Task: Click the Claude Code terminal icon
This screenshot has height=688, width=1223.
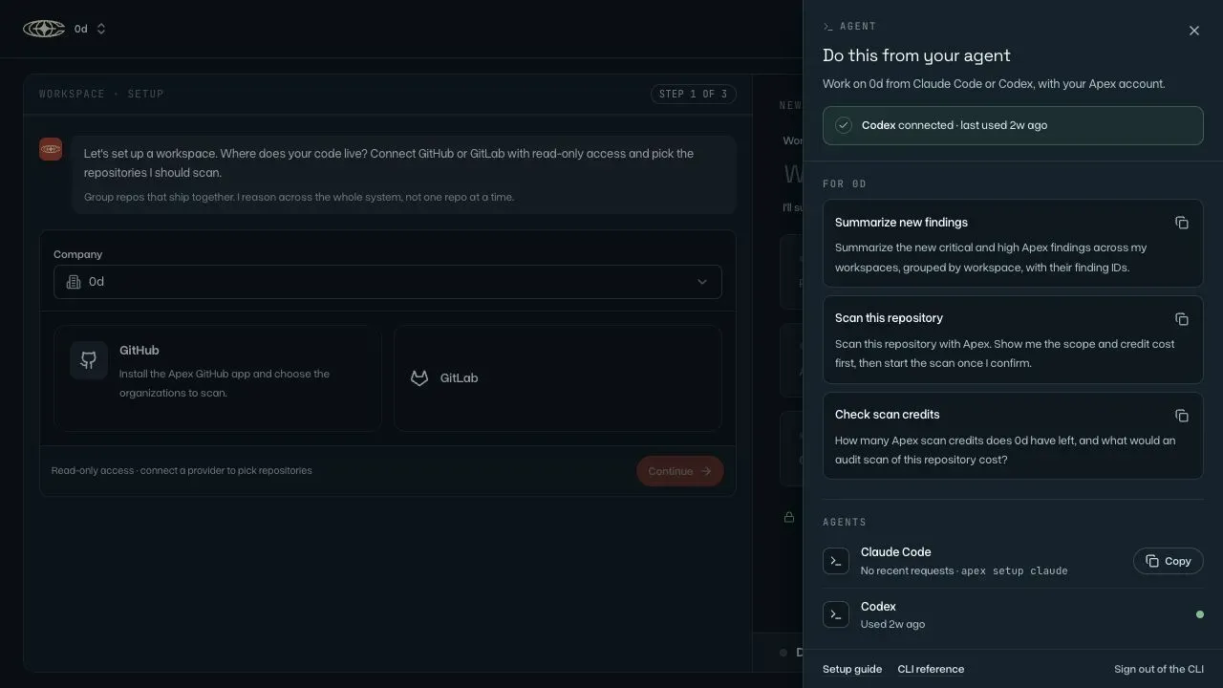Action: pos(836,561)
